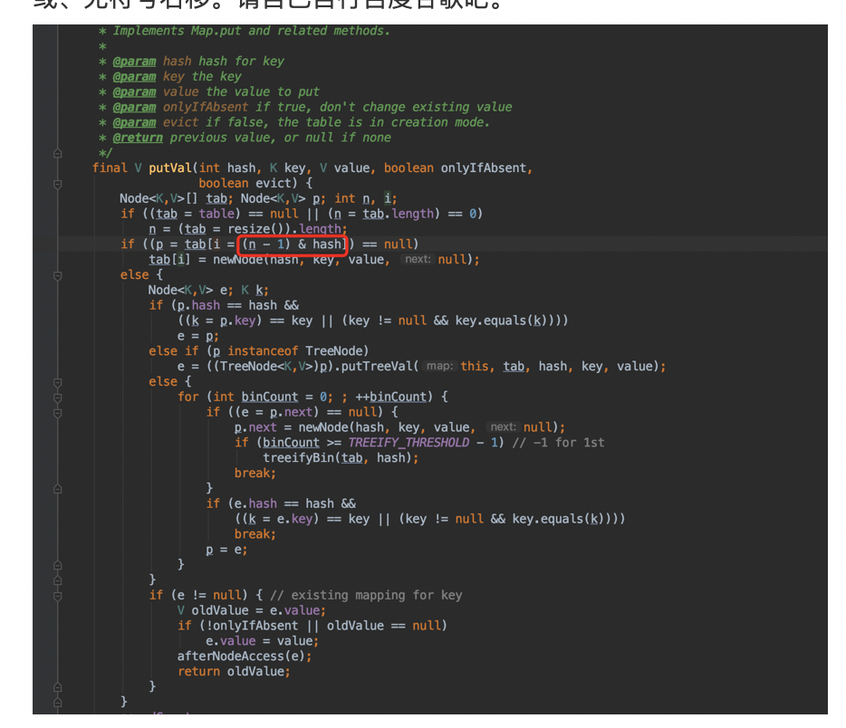The width and height of the screenshot is (846, 728).
Task: Click the 'next:' inlay hint on 'p.next = newNode' line
Action: 504,427
